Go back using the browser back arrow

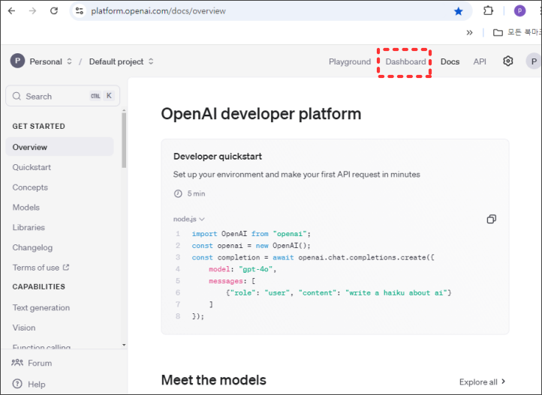click(11, 11)
